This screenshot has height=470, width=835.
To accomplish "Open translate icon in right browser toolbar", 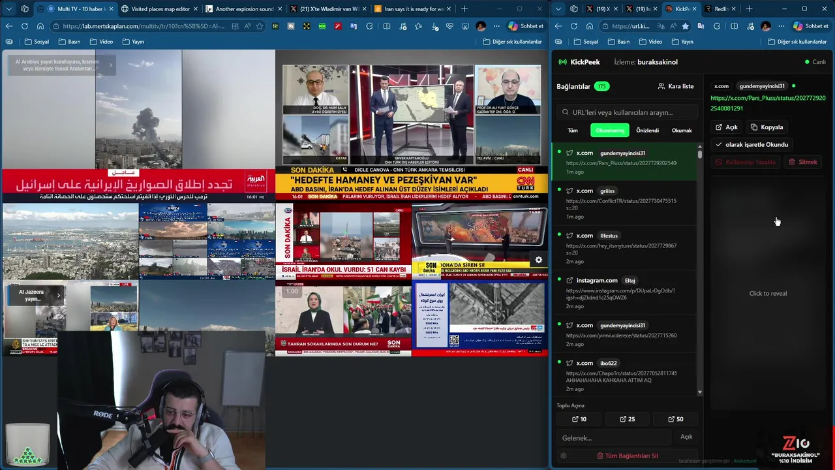I will point(701,26).
